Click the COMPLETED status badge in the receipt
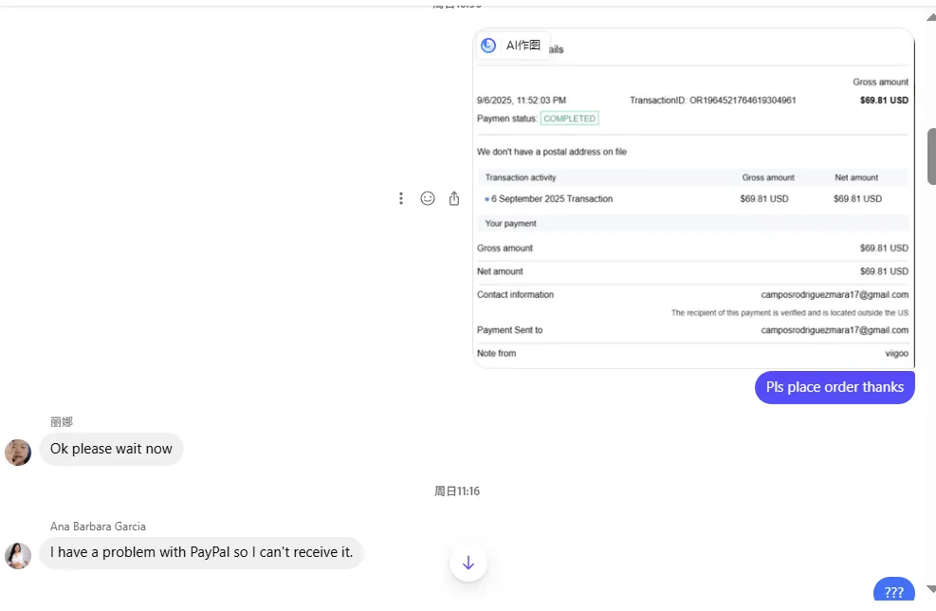Image resolution: width=936 pixels, height=611 pixels. pyautogui.click(x=569, y=119)
